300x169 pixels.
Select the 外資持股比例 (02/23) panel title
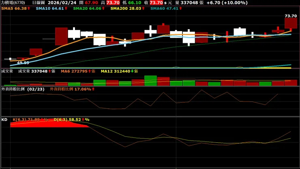[x=23, y=89]
